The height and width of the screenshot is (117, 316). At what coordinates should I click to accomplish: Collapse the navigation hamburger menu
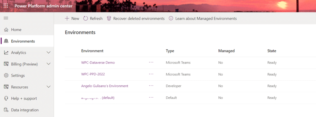coord(6,18)
